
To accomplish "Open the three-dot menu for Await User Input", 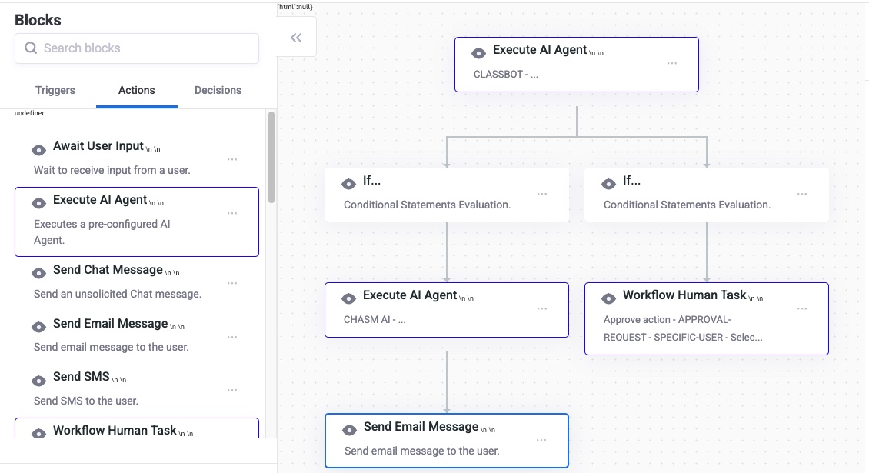I will (232, 160).
